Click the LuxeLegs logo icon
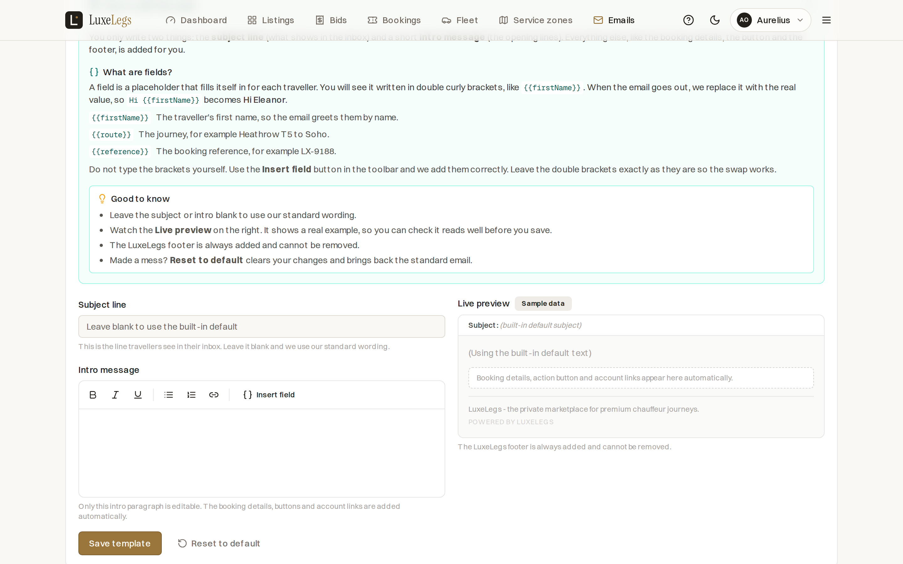This screenshot has height=564, width=903. [74, 20]
